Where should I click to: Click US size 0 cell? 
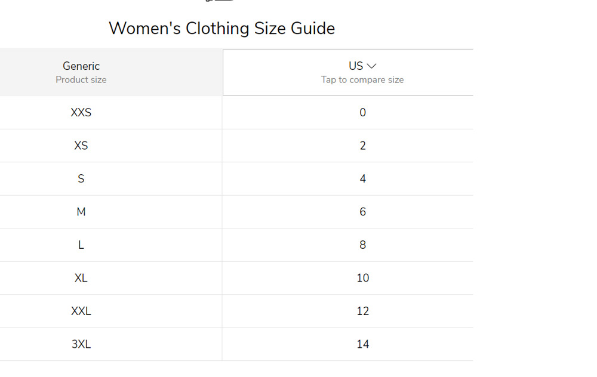pos(347,113)
